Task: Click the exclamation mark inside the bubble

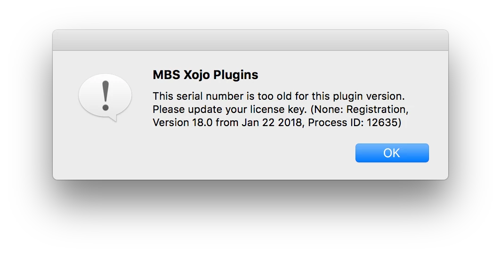Action: (x=105, y=96)
